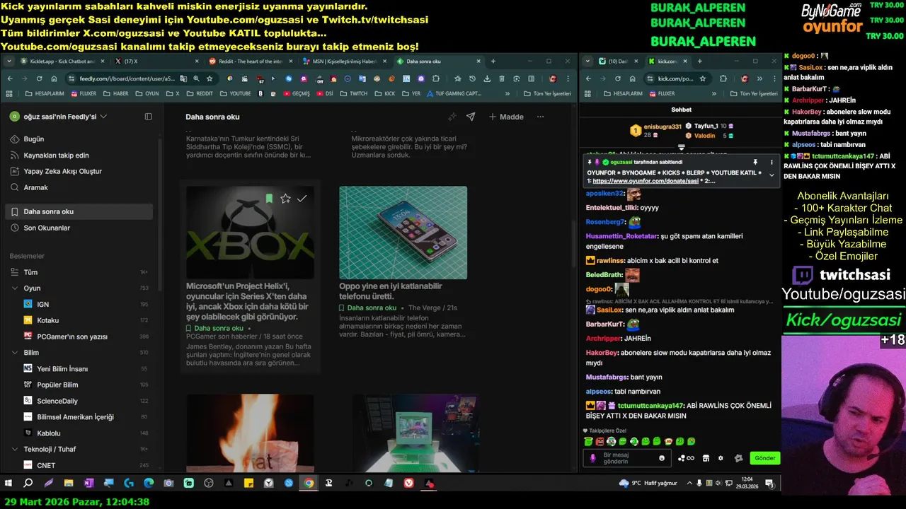Click the Kick chat message input field
The width and height of the screenshot is (906, 509).
click(629, 458)
